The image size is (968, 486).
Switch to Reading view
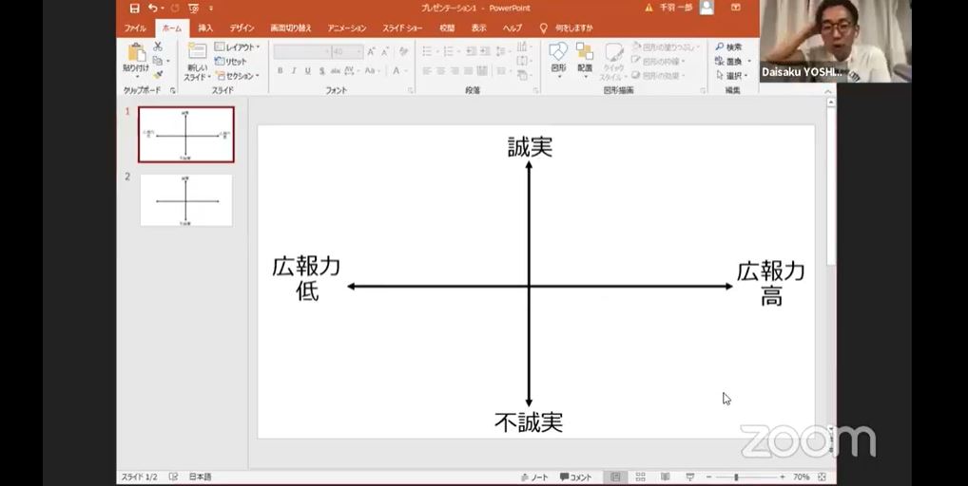[665, 477]
